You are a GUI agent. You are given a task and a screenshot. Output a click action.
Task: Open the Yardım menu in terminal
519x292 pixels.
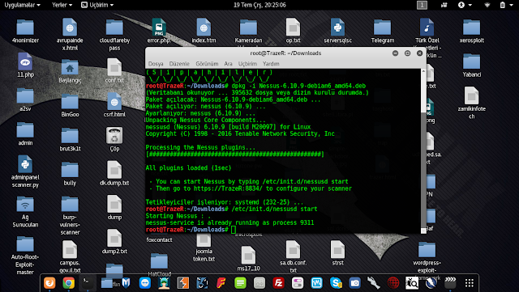point(271,64)
